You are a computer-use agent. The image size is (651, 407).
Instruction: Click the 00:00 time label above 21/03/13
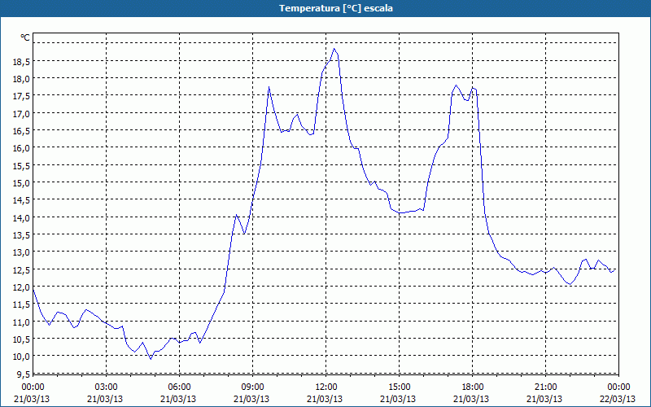(33, 387)
